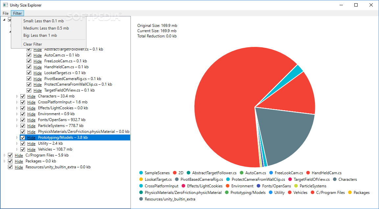Click the SampleScenes legend color dot

pos(141,173)
